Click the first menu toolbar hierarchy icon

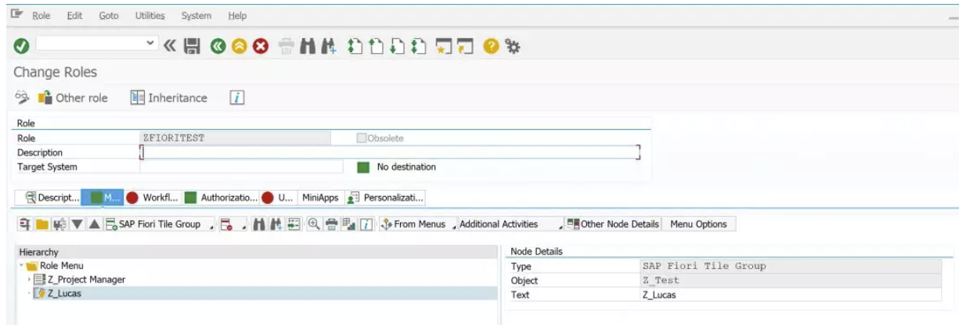tap(25, 224)
